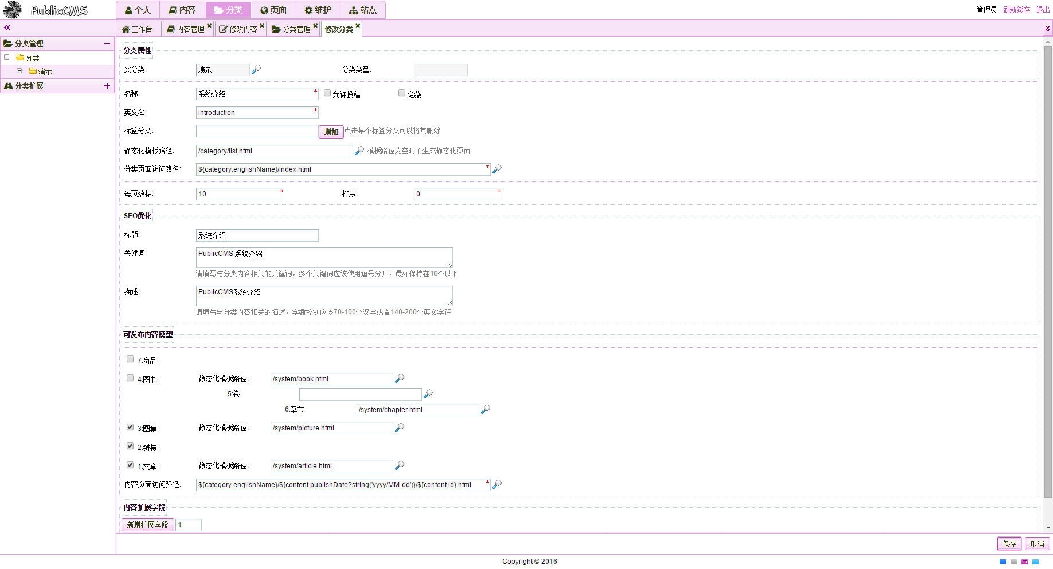The image size is (1053, 569).
Task: Browse static template path /category/list.html magnifier
Action: point(359,151)
